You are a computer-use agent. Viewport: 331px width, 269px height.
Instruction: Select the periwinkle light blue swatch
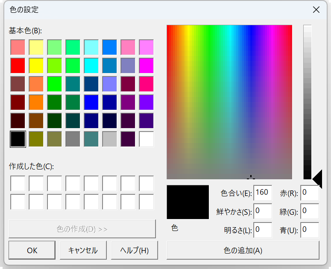click(x=110, y=84)
